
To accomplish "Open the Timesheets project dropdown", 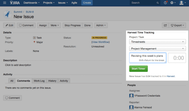I will [157, 42].
